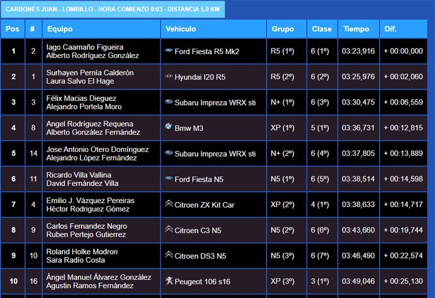Select team Iago Caamaño Figueira
435x298 pixels.
[85, 47]
